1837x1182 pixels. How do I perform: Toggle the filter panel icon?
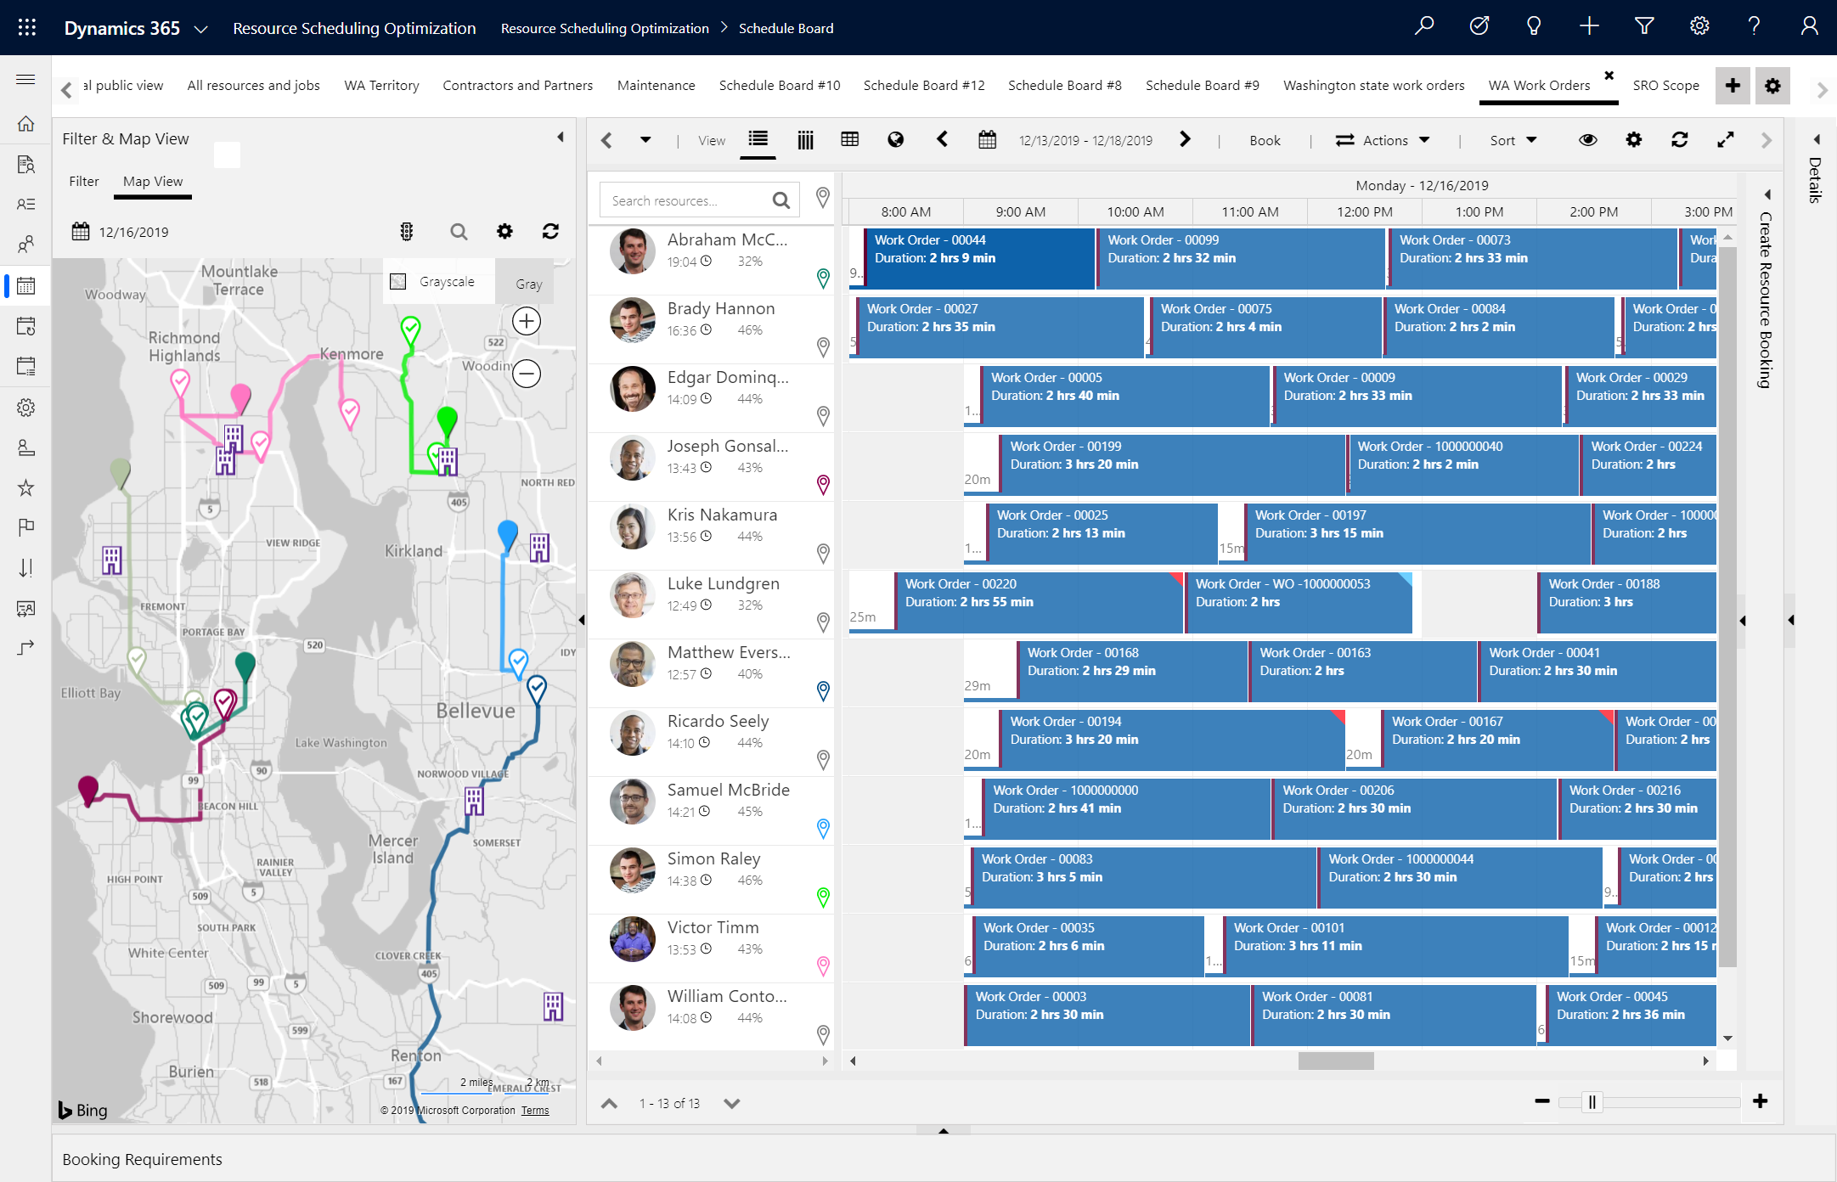[x=560, y=138]
